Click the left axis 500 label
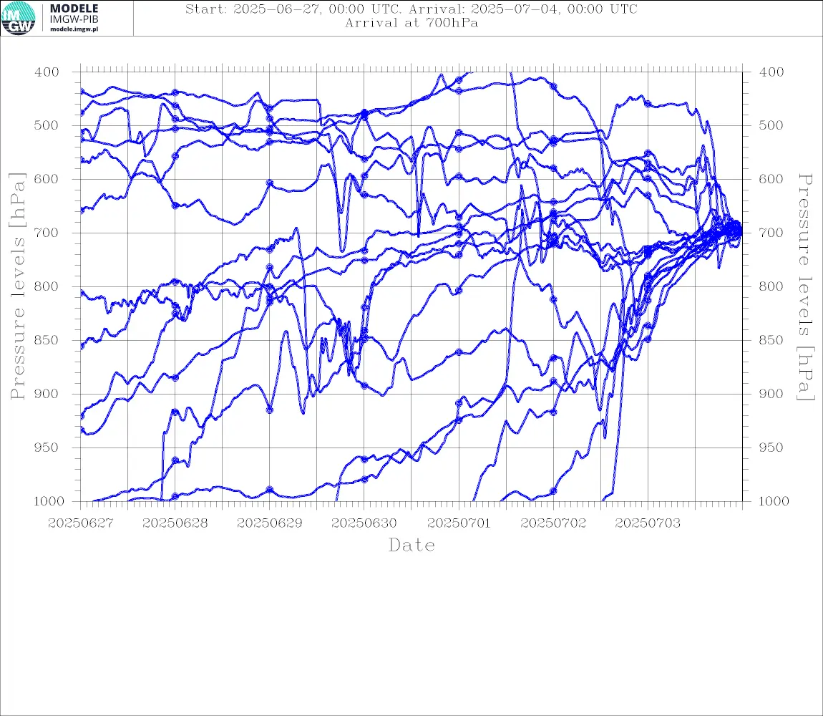823x716 pixels. coord(47,125)
